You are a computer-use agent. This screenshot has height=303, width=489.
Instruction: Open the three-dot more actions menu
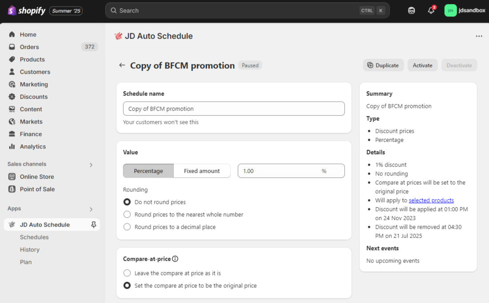[x=479, y=36]
